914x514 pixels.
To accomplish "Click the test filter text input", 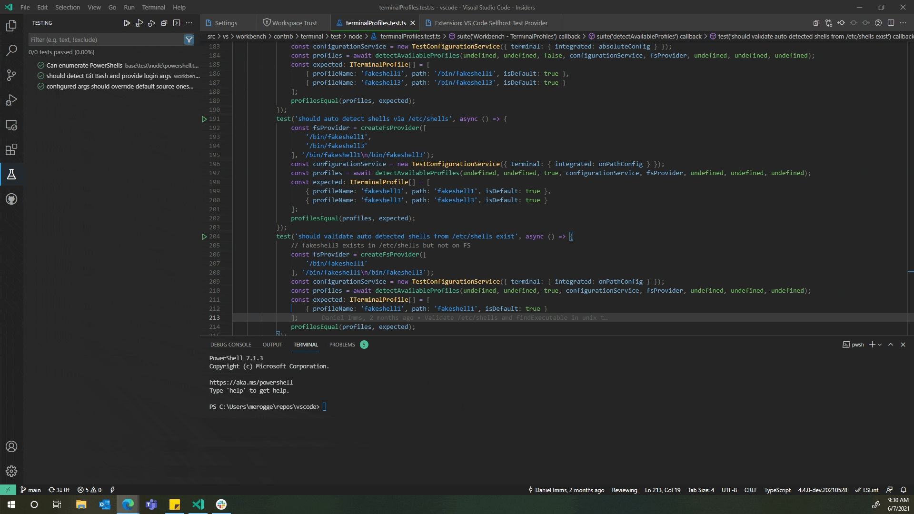I will [105, 40].
